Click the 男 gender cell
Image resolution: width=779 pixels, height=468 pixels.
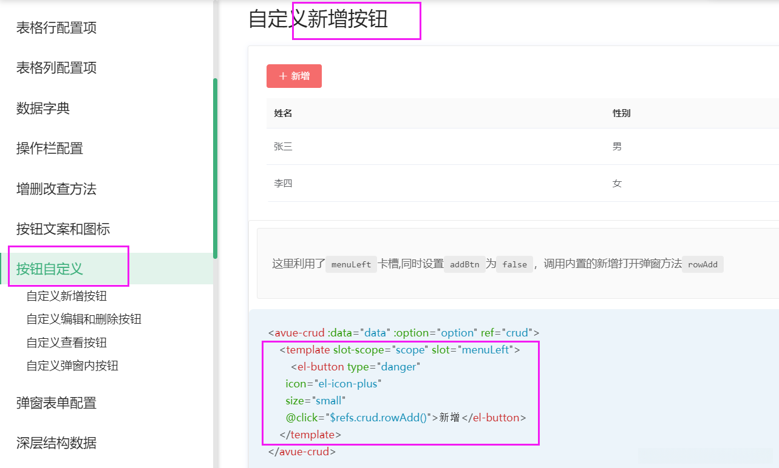(617, 147)
